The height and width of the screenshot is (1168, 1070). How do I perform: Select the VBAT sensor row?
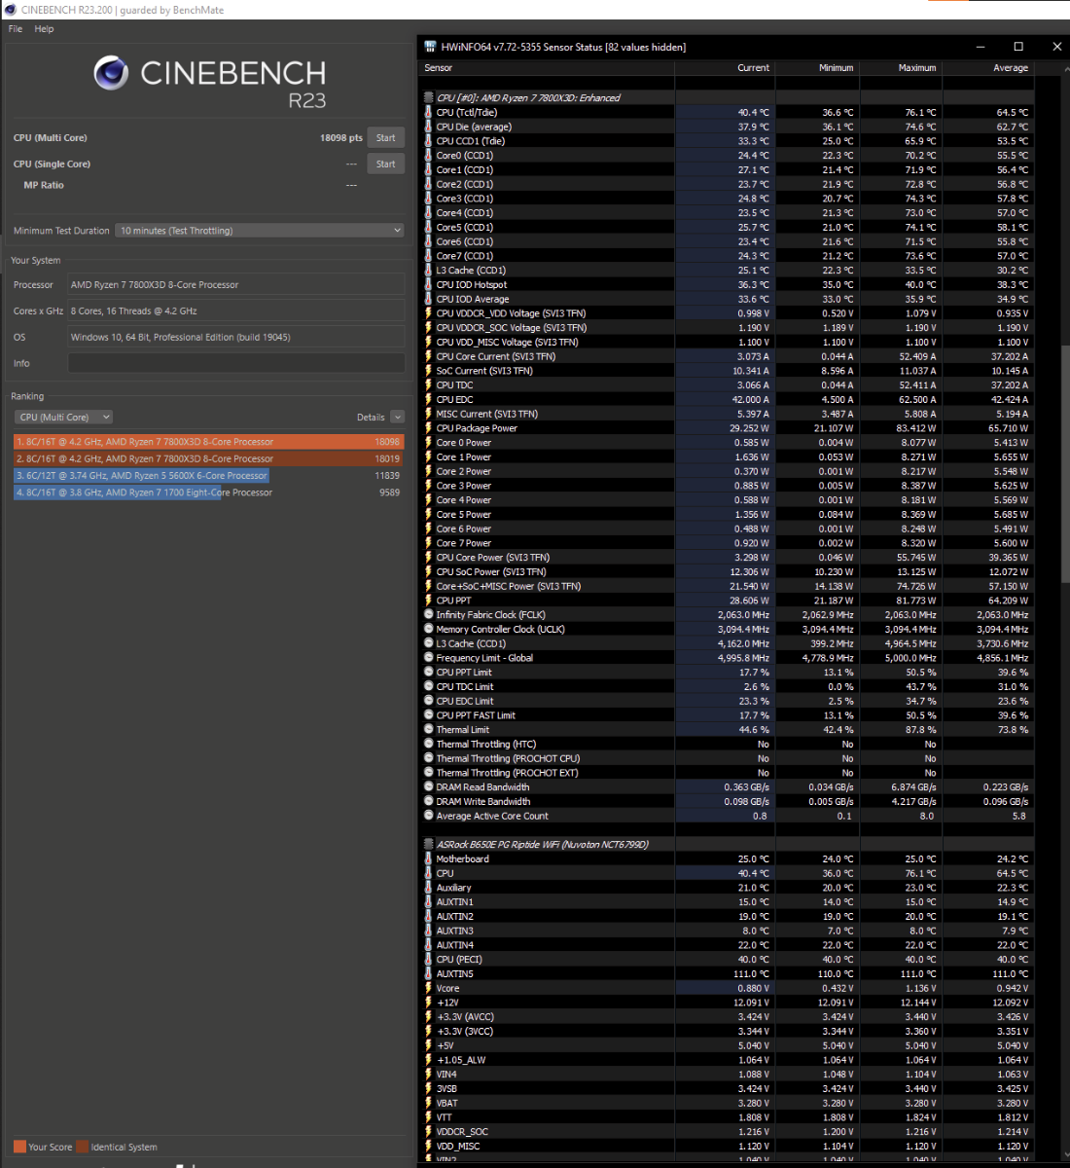(728, 1103)
